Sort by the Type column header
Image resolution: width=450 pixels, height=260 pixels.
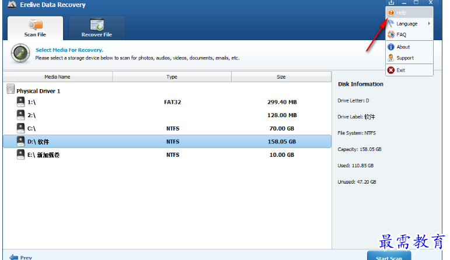[172, 77]
